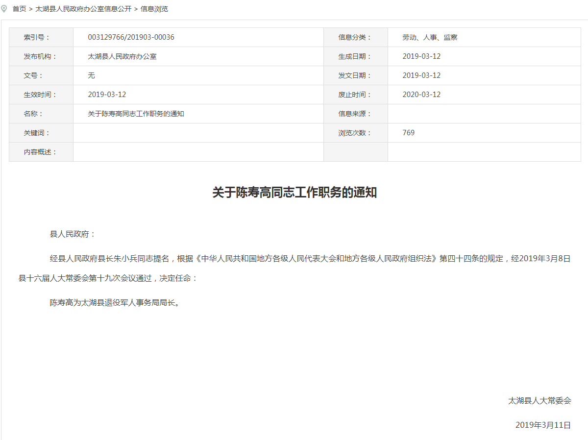The height and width of the screenshot is (440, 588).
Task: Click the location pin icon in breadcrumb
Action: point(4,9)
